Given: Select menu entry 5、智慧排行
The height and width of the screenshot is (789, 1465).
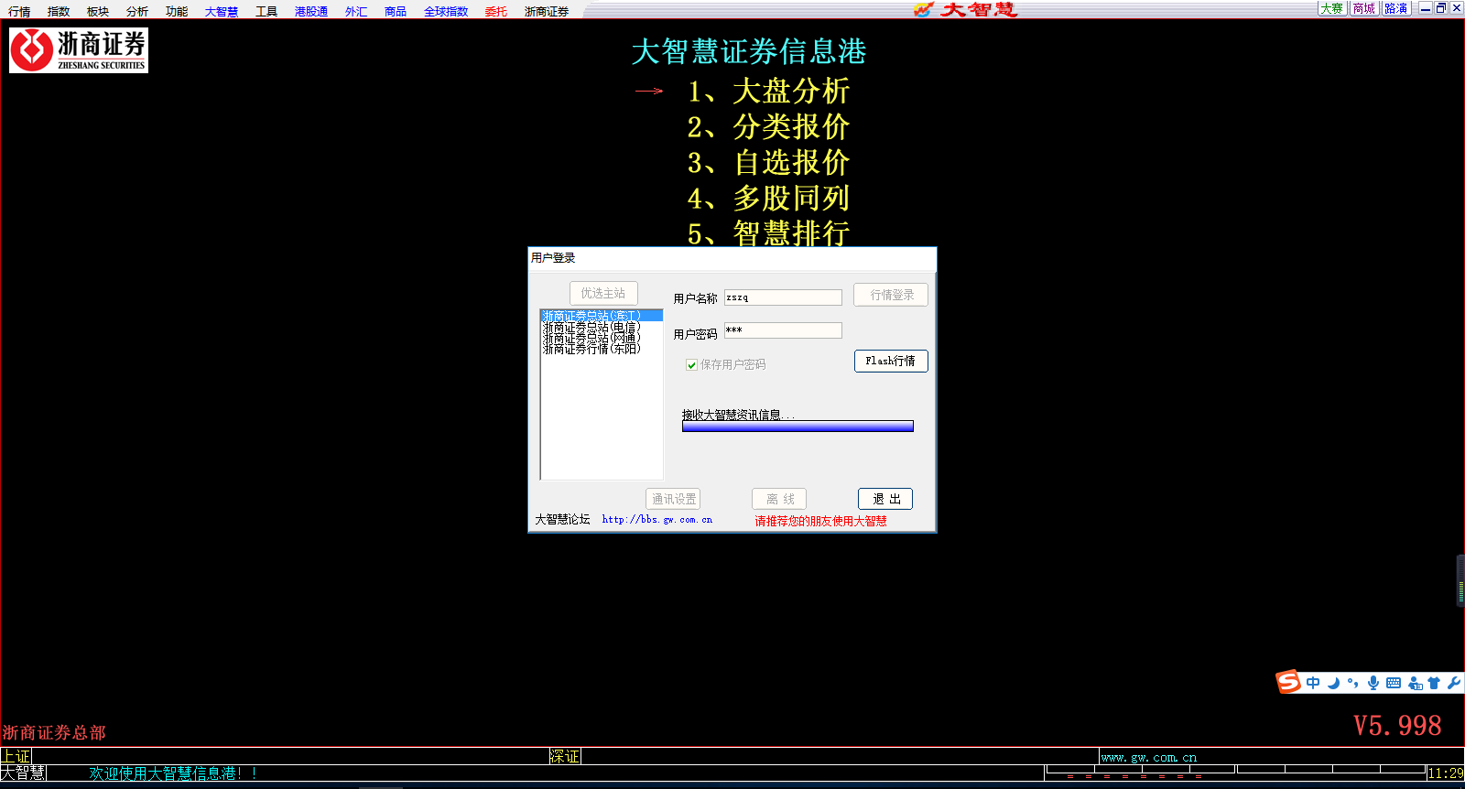Looking at the screenshot, I should tap(768, 232).
